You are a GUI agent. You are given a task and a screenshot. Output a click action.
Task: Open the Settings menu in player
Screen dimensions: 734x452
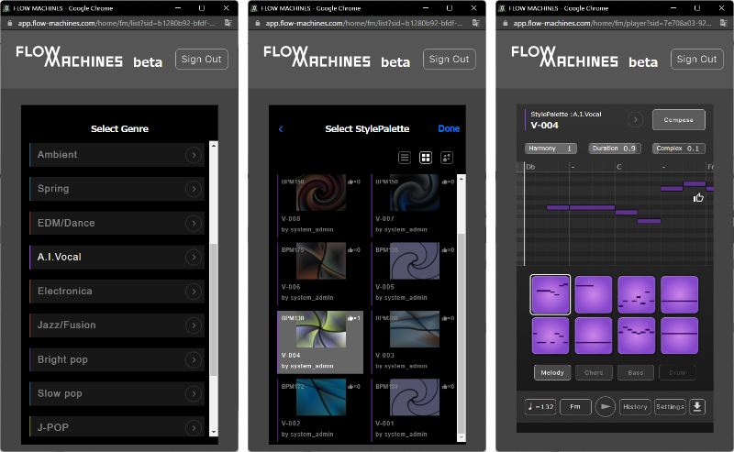coord(670,406)
